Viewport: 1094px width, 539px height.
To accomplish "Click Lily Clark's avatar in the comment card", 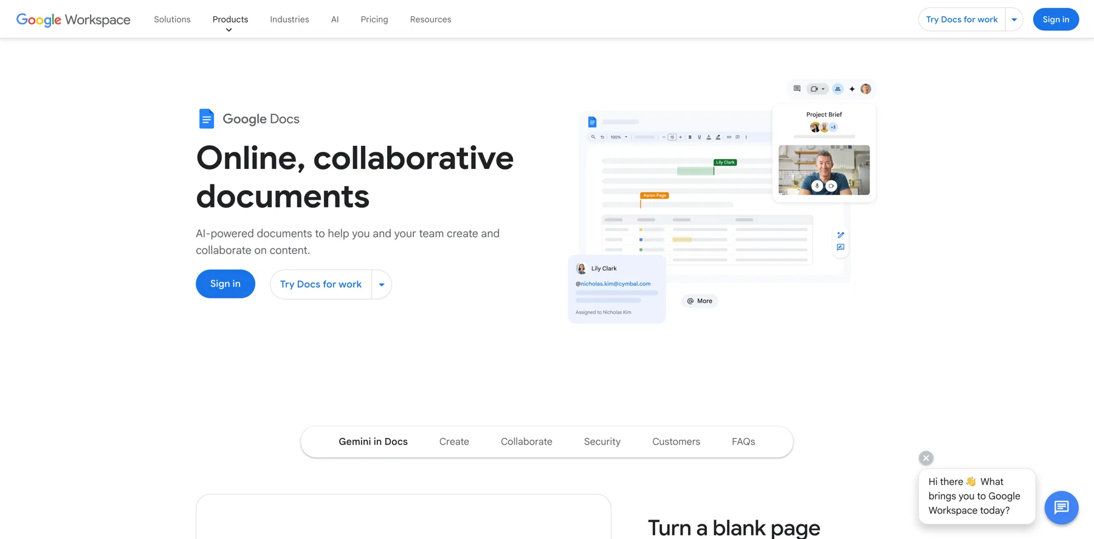I will (x=581, y=269).
